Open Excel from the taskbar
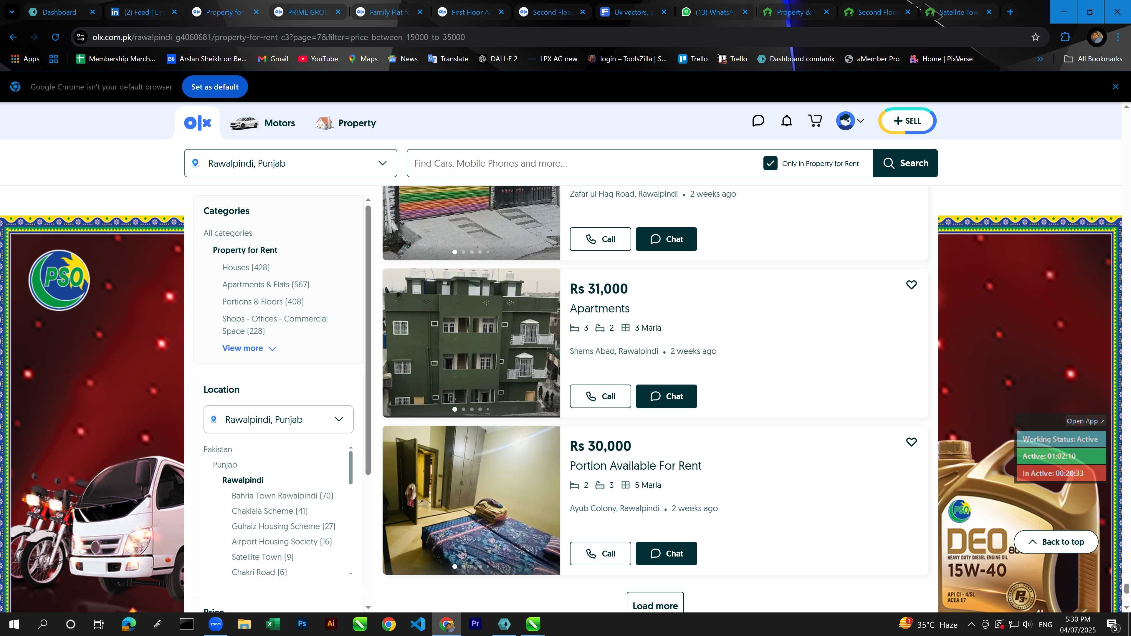The image size is (1131, 636). pos(273,624)
